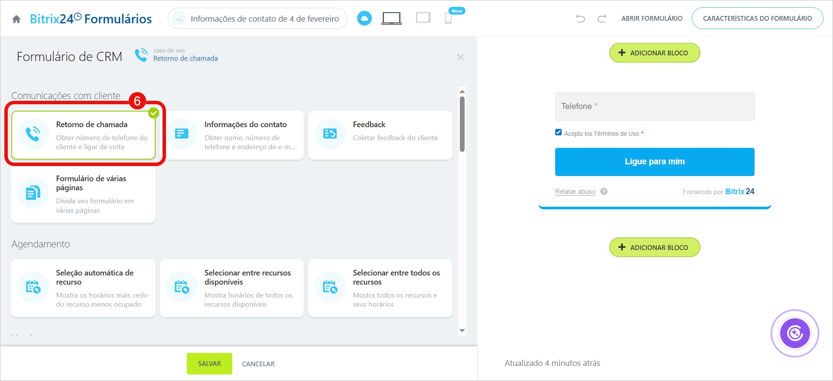Choose the Feedback form scenario

[380, 135]
